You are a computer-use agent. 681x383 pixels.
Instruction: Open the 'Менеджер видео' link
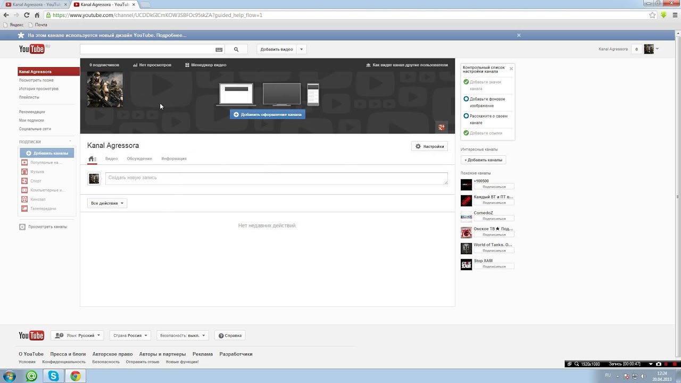pyautogui.click(x=205, y=65)
